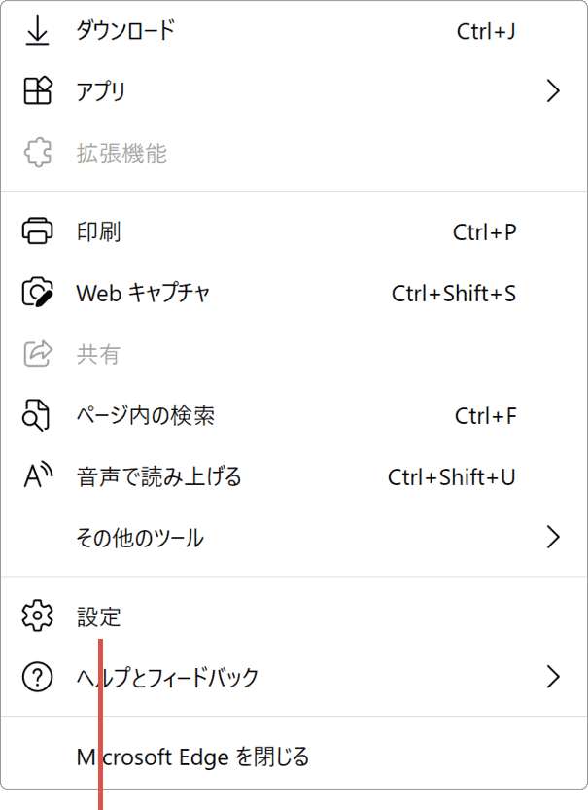The height and width of the screenshot is (810, 588).
Task: Click the 音声で読み上げる letter-A icon
Action: pos(37,476)
